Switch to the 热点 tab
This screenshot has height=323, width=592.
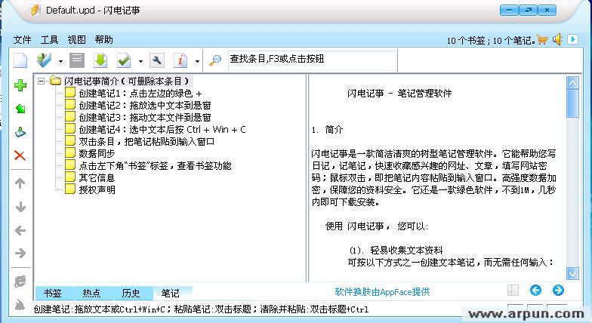click(x=91, y=293)
